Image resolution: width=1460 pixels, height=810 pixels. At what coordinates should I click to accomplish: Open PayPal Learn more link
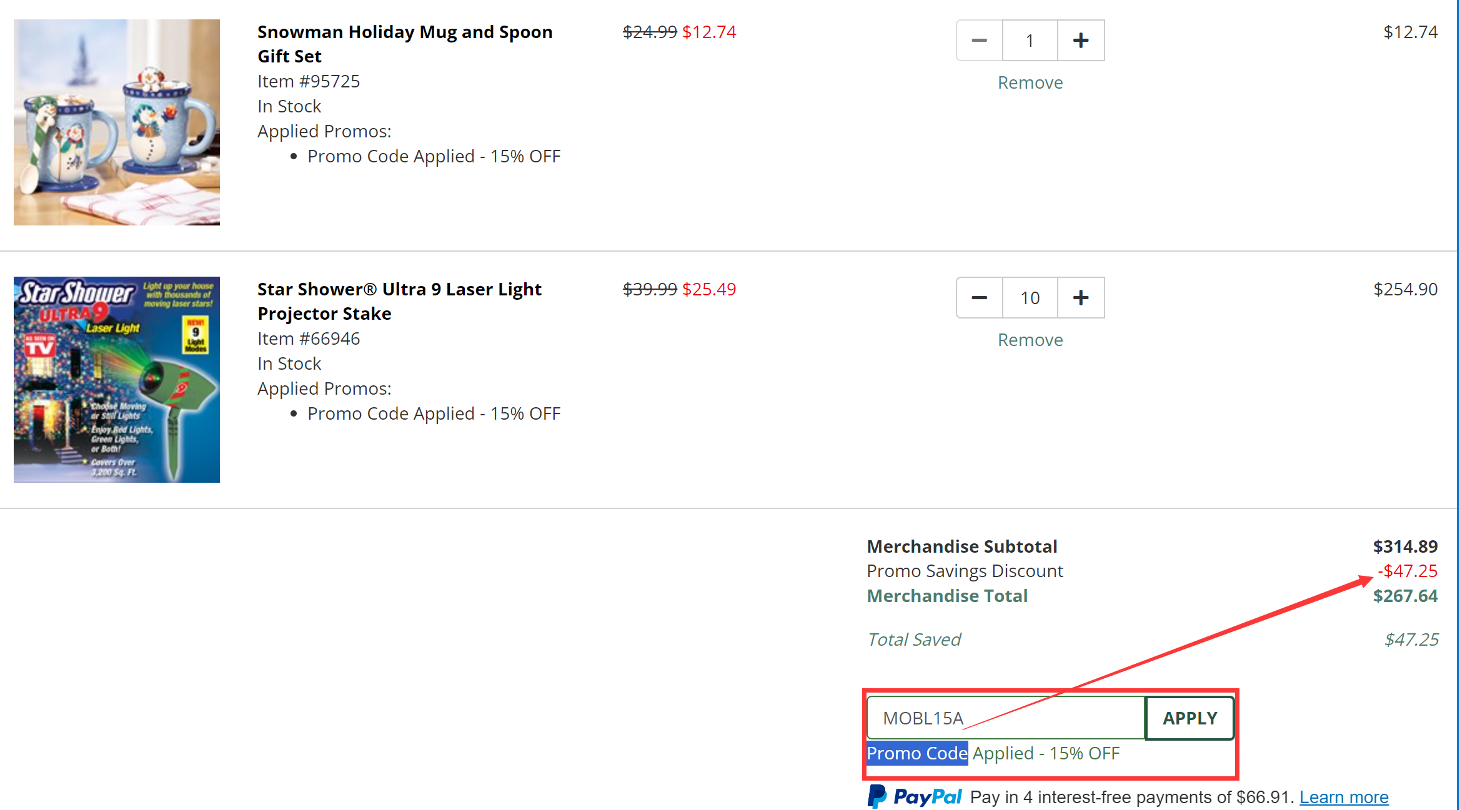pos(1343,797)
